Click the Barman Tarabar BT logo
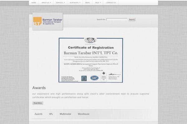Image resolution: width=187 pixels, height=124 pixels. pyautogui.click(x=48, y=21)
